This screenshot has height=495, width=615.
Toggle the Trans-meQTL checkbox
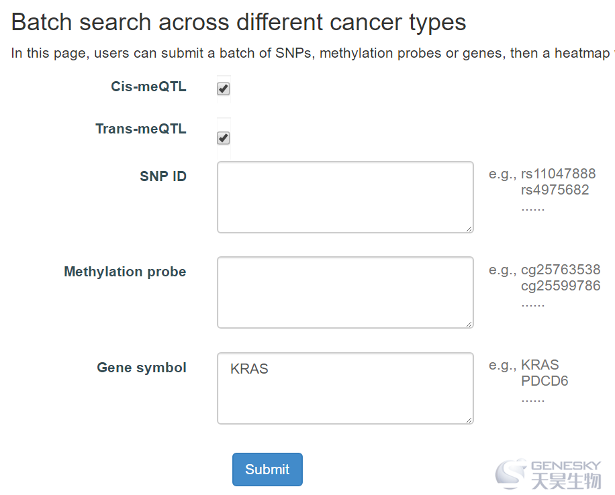coord(224,138)
